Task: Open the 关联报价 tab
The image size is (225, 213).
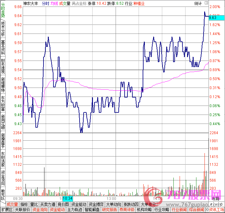Action: pos(22,210)
